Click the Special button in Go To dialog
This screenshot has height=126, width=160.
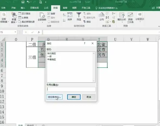[54, 97]
